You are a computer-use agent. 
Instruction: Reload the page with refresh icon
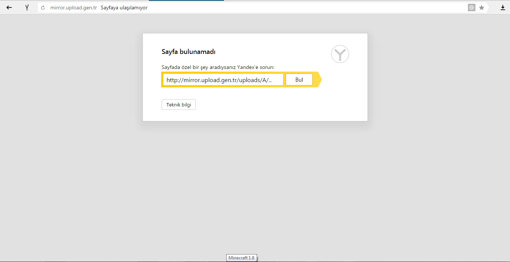tap(43, 7)
